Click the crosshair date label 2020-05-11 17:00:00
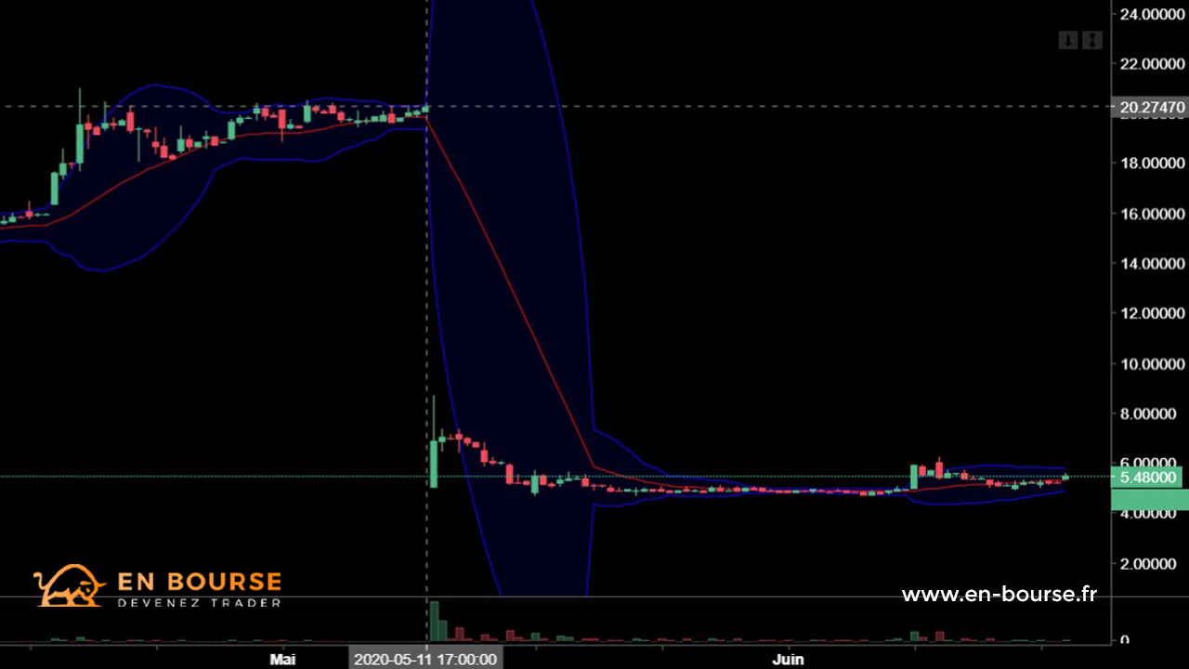 click(426, 660)
